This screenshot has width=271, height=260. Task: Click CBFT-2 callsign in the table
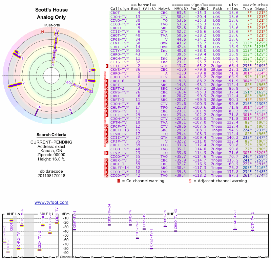(117, 88)
